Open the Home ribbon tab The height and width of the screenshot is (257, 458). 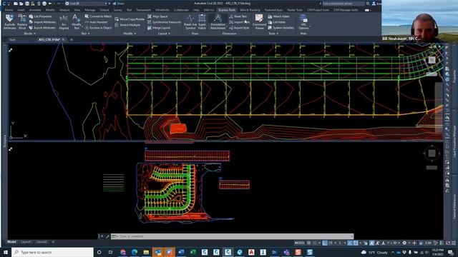9,10
